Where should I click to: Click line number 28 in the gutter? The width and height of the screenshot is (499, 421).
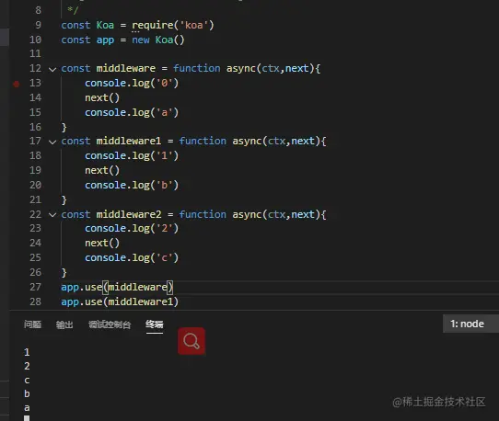[x=35, y=302]
